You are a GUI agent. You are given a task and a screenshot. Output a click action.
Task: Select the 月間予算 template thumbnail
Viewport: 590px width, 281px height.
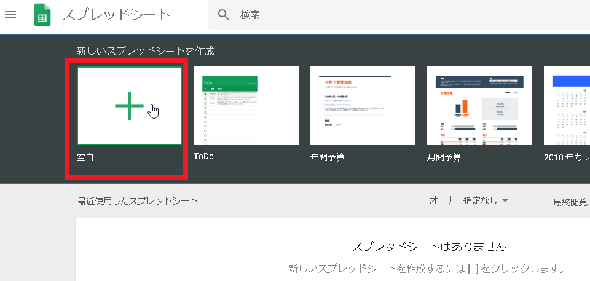pos(479,106)
